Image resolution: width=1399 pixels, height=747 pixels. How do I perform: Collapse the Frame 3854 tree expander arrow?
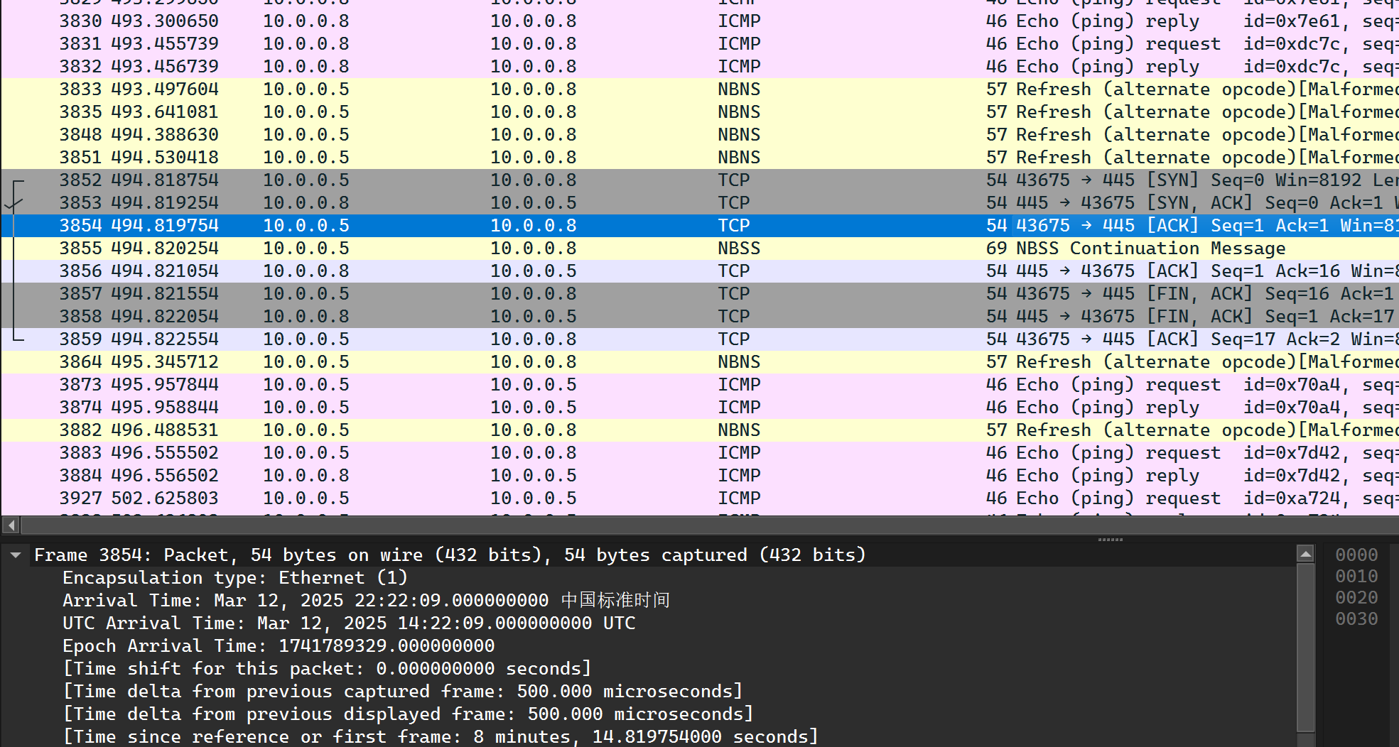coord(16,555)
